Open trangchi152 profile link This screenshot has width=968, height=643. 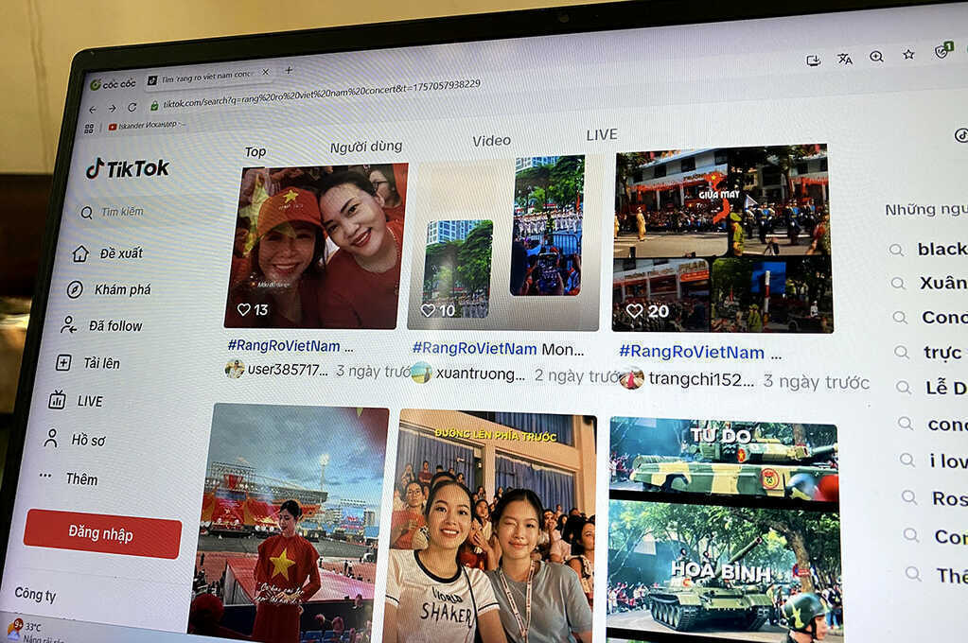[701, 379]
